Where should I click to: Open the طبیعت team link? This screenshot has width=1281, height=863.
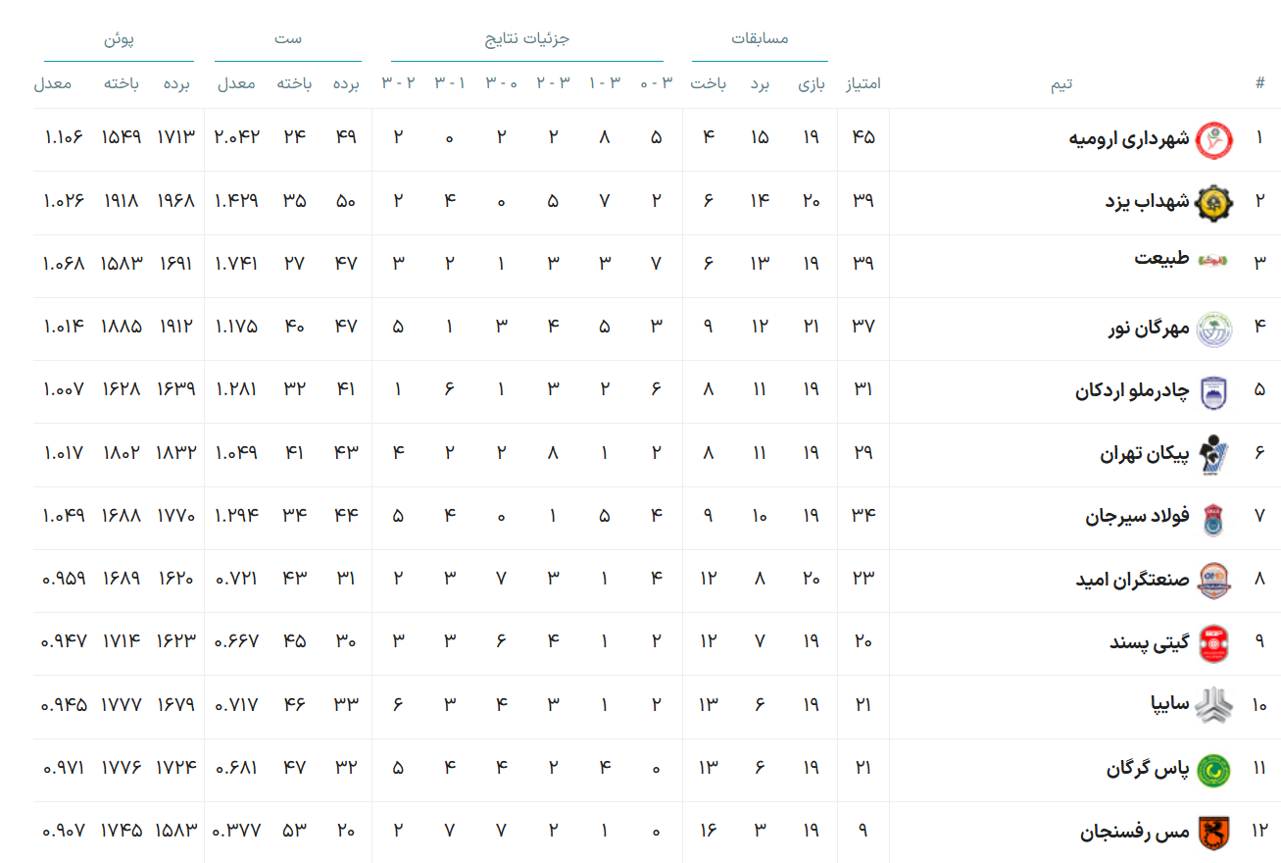(x=1161, y=259)
